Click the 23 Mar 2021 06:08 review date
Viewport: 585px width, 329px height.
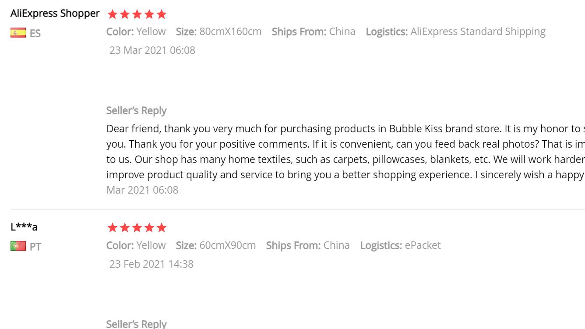pyautogui.click(x=152, y=50)
